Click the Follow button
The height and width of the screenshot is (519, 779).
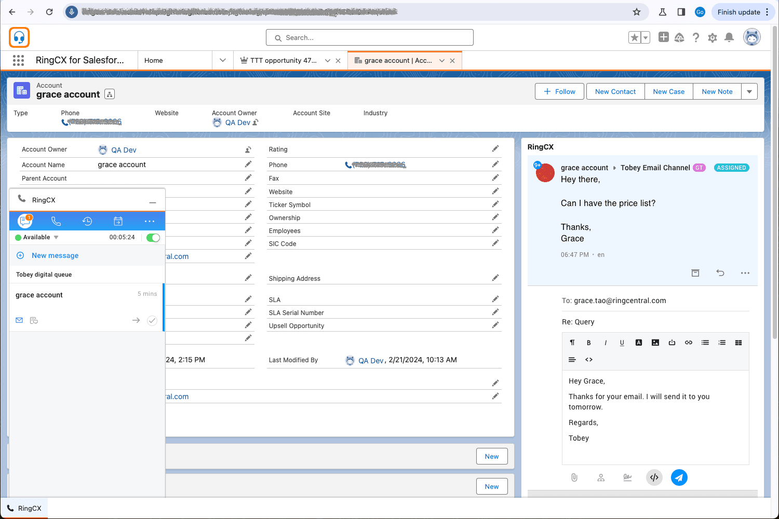[x=559, y=91]
